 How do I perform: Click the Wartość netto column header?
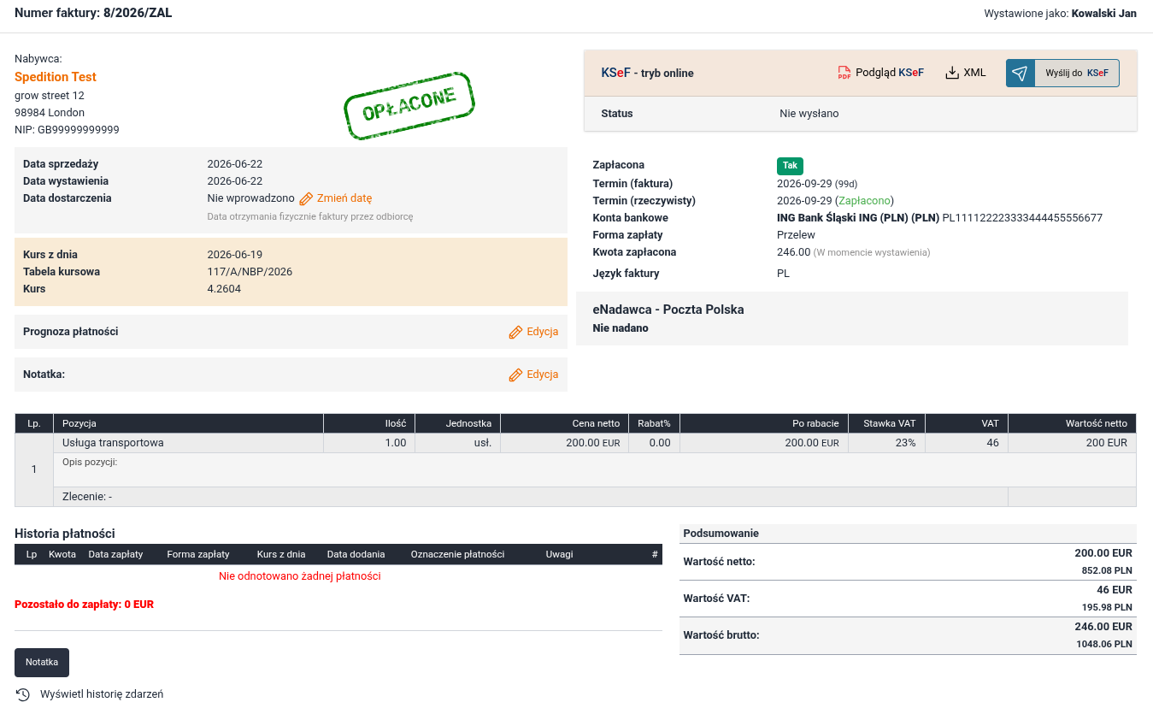(x=1073, y=423)
